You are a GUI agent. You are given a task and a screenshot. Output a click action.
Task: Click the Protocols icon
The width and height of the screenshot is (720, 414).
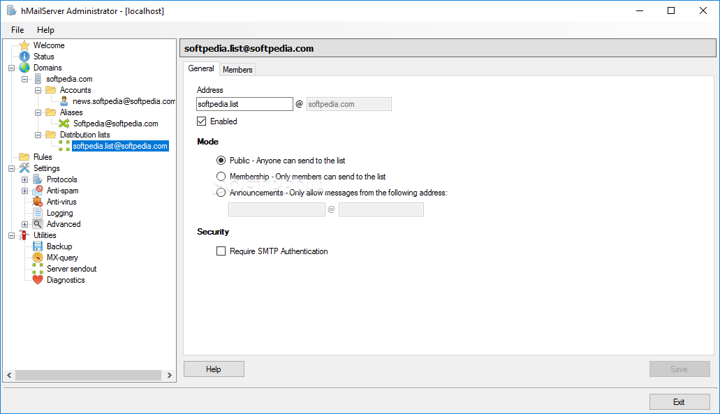[x=38, y=179]
